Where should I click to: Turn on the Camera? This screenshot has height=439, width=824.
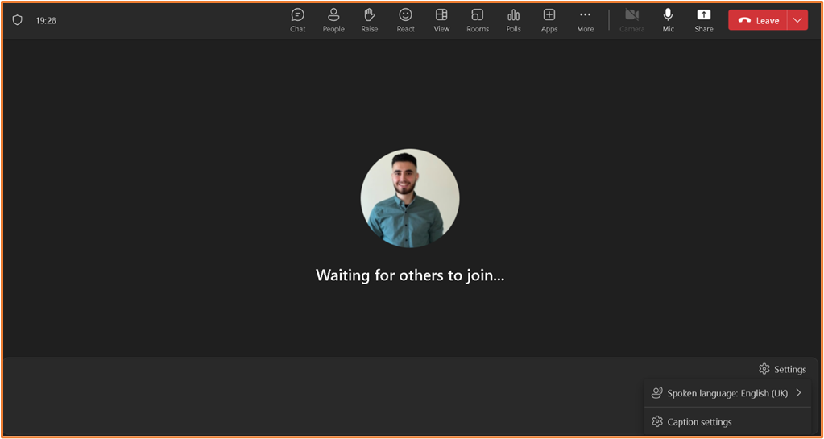pos(631,20)
